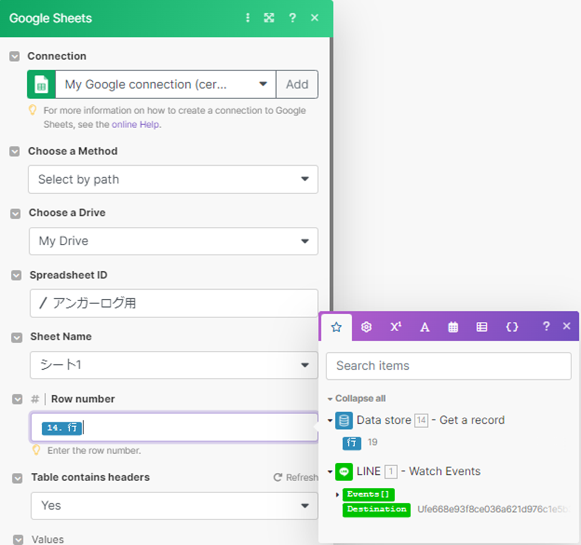Open the My Drive dropdown
This screenshot has height=545, width=581.
173,241
